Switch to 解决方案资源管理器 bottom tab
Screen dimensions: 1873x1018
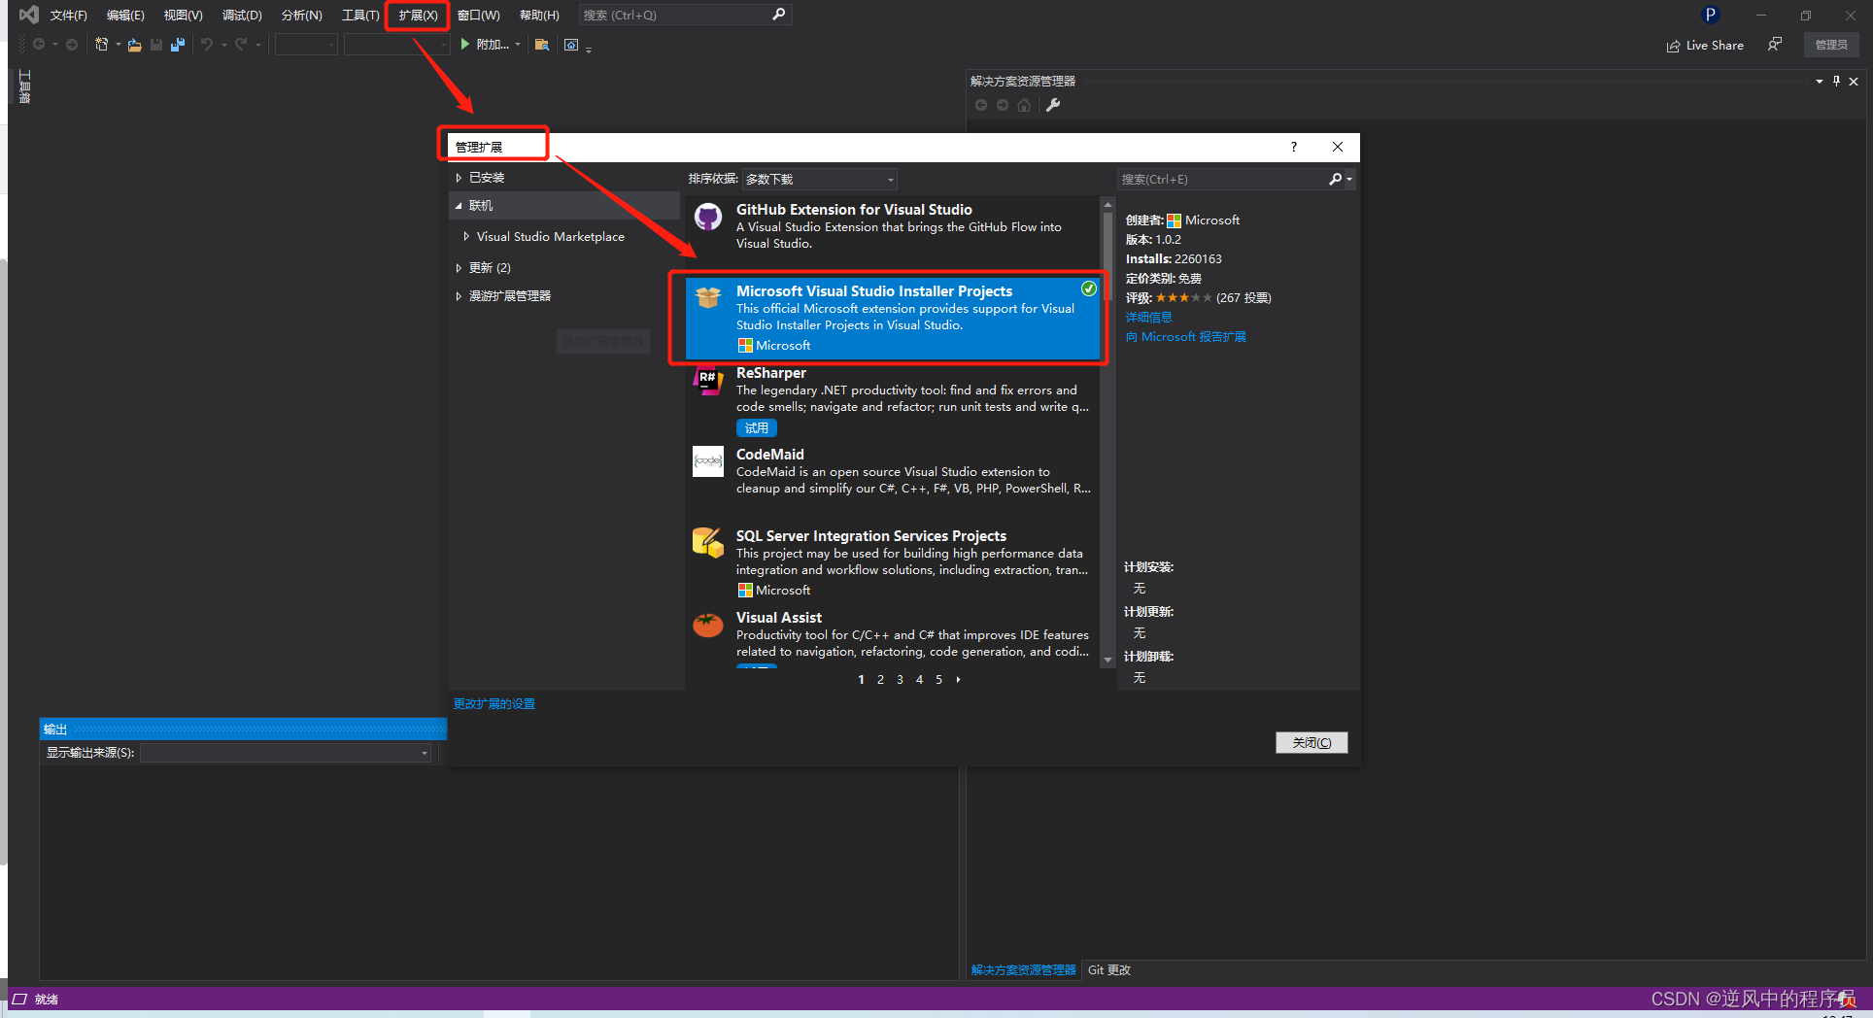click(1024, 970)
